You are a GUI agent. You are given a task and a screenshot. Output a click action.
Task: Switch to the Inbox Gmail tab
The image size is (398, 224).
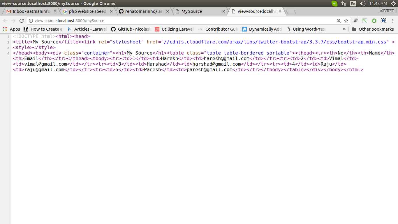pyautogui.click(x=29, y=11)
